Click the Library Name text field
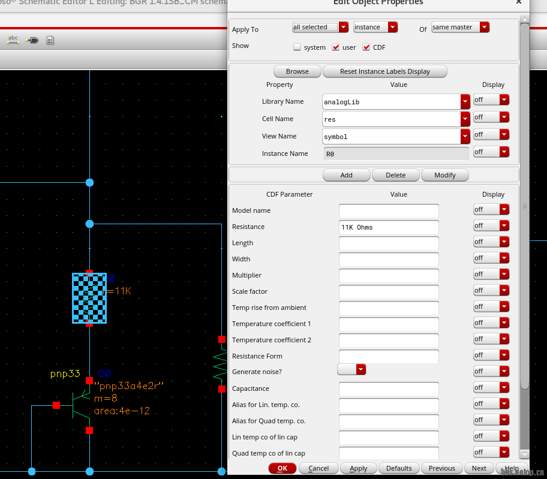Viewport: 547px width, 479px height. tap(392, 102)
